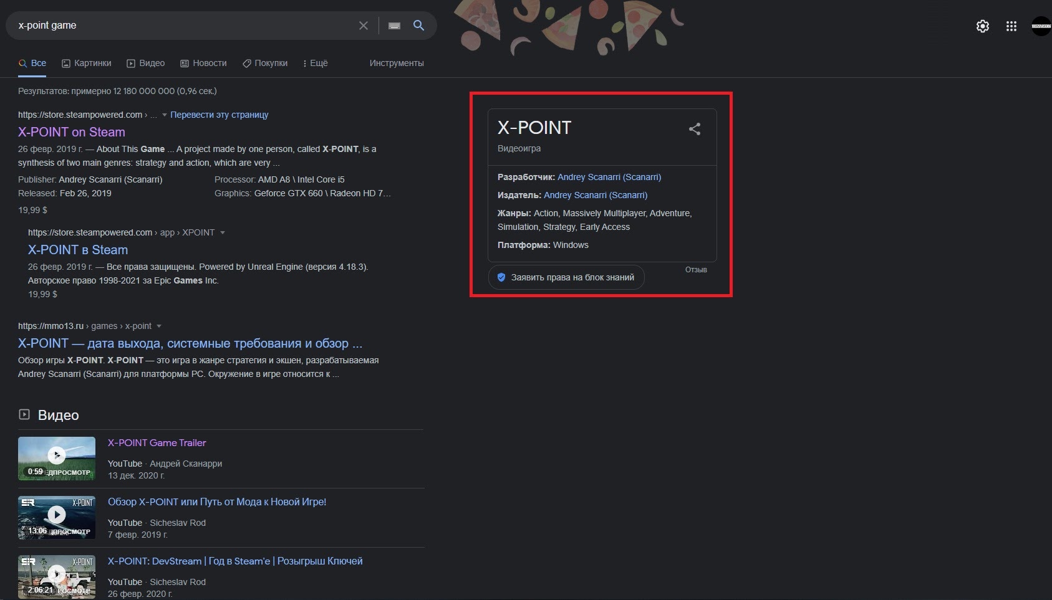Clear the search query with X icon

click(364, 26)
